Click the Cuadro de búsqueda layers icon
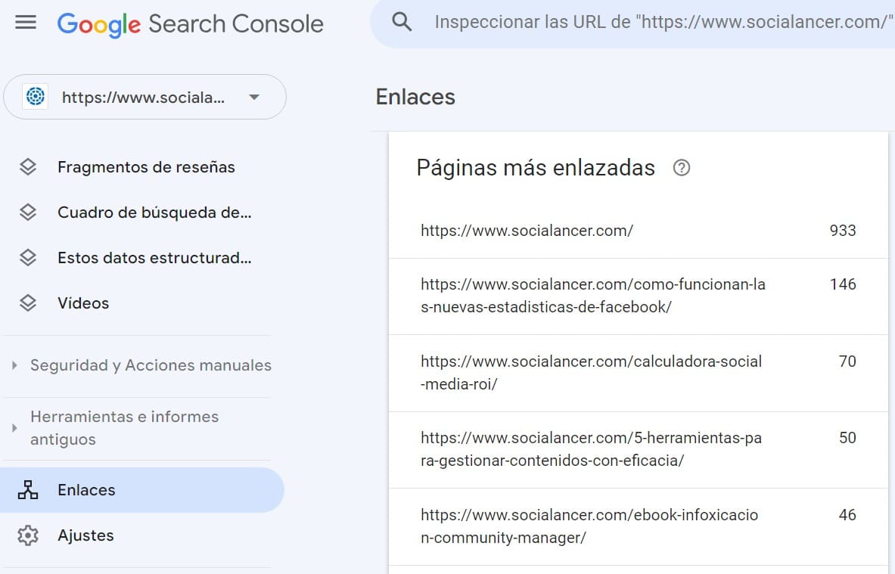The height and width of the screenshot is (574, 895). pos(28,213)
